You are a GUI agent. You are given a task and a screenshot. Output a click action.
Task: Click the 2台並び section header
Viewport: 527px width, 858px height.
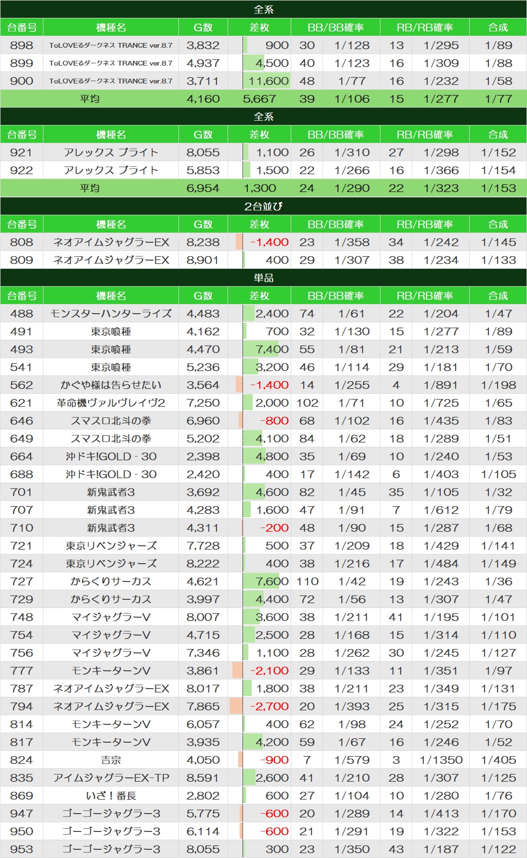(263, 206)
